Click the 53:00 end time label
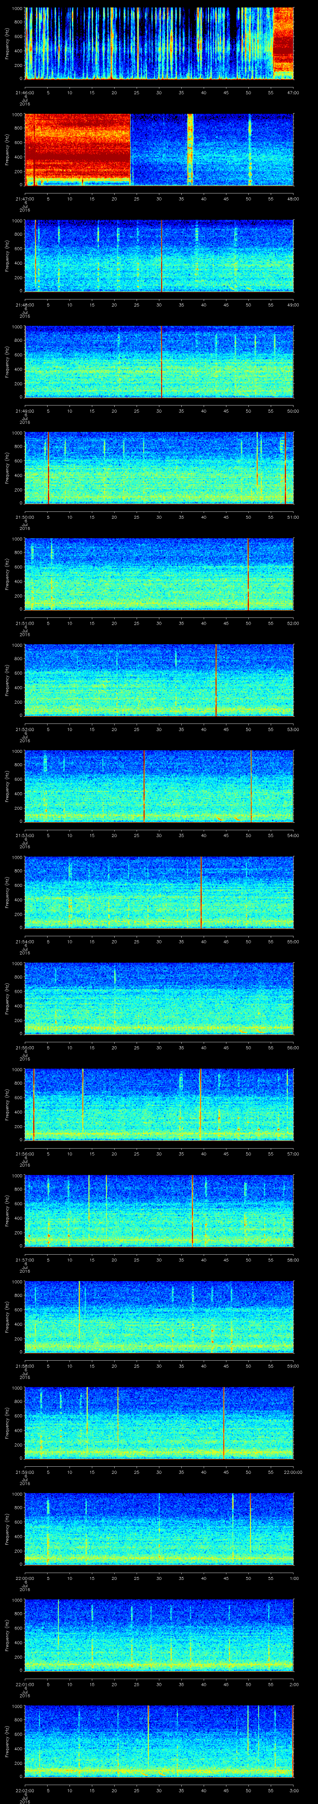This screenshot has height=1804, width=318. [293, 730]
